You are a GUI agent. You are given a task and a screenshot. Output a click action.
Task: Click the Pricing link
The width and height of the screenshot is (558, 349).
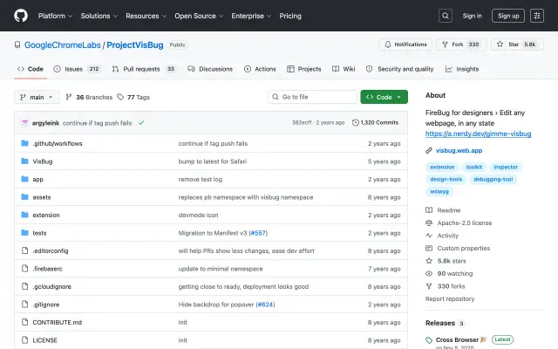point(290,16)
